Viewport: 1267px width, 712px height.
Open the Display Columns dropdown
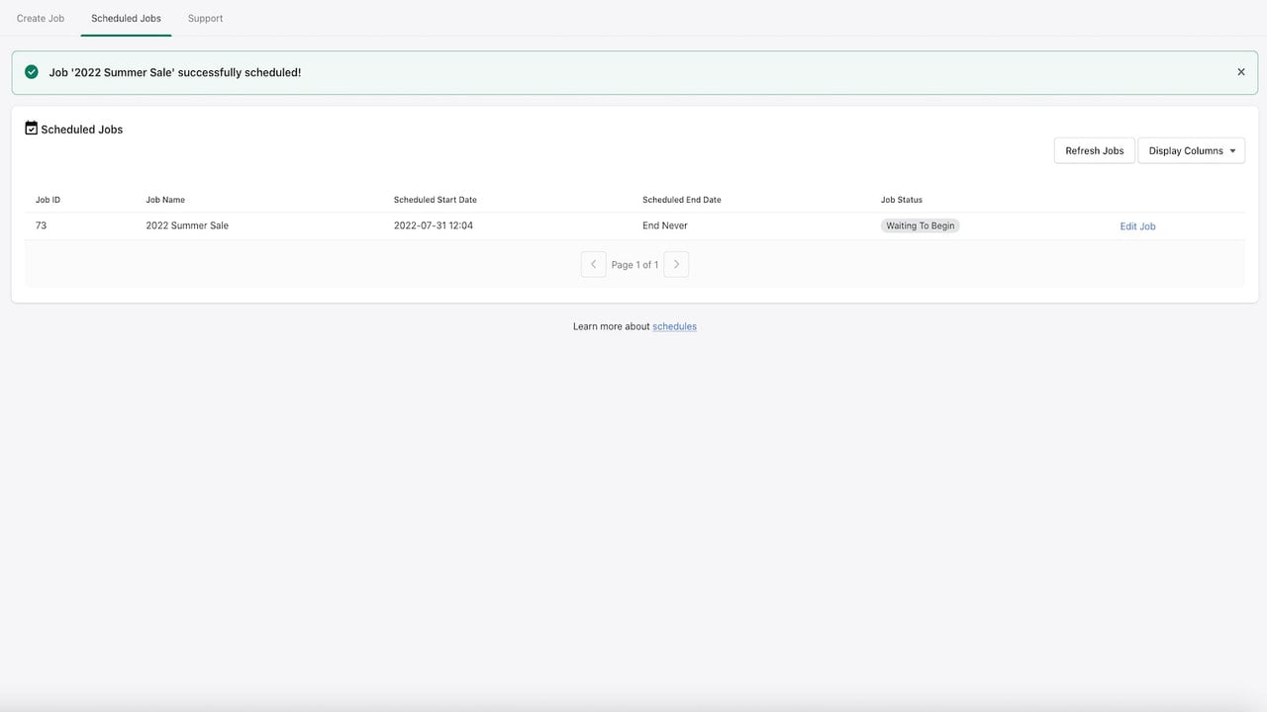(1192, 150)
